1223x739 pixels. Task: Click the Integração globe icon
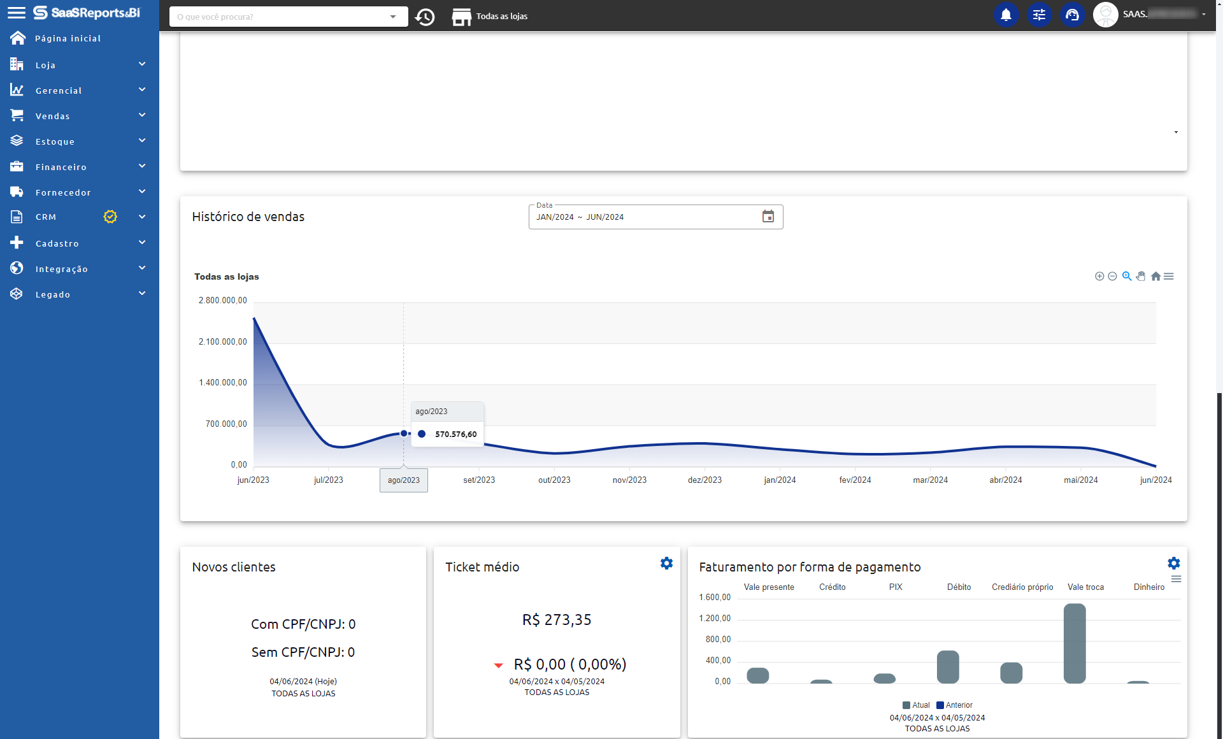tap(17, 268)
